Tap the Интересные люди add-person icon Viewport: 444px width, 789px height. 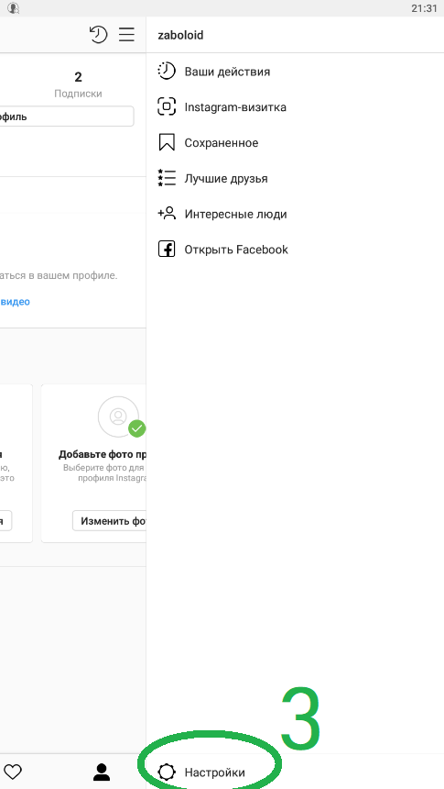click(x=167, y=214)
